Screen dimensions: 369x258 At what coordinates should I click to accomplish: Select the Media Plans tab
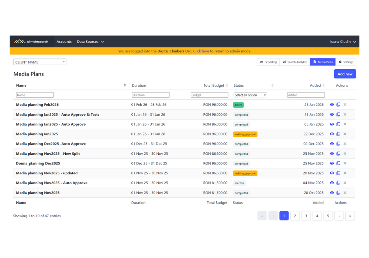click(x=323, y=62)
